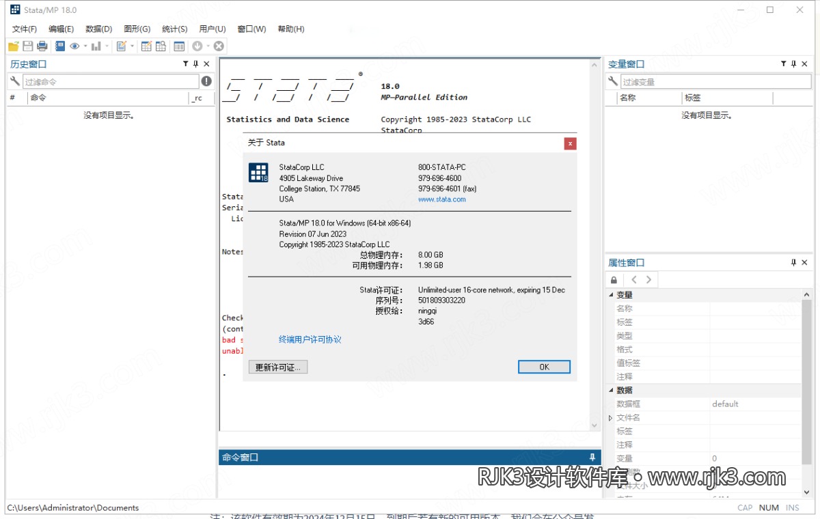Click the 过滤变量 filter input field
820x519 pixels.
715,82
